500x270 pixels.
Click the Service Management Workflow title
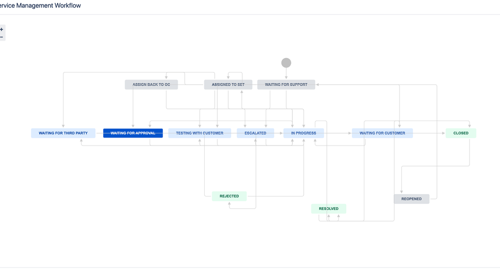[x=41, y=5]
